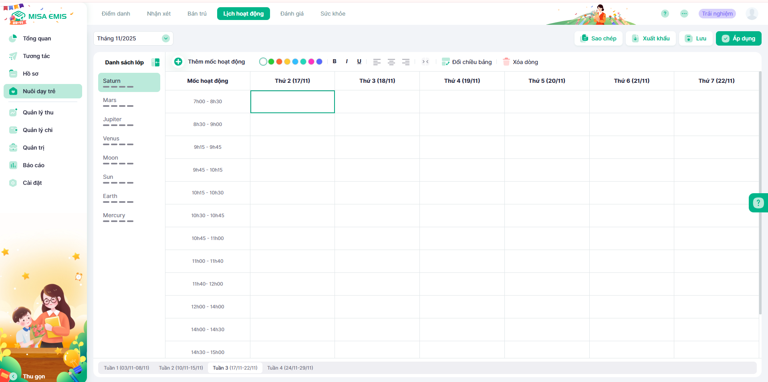
Task: Open the help question mark icon in header
Action: click(665, 14)
